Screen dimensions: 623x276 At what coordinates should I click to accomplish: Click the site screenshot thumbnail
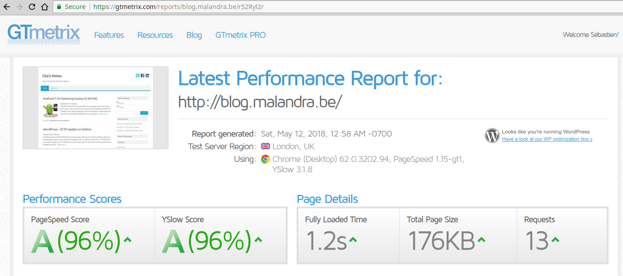click(96, 108)
